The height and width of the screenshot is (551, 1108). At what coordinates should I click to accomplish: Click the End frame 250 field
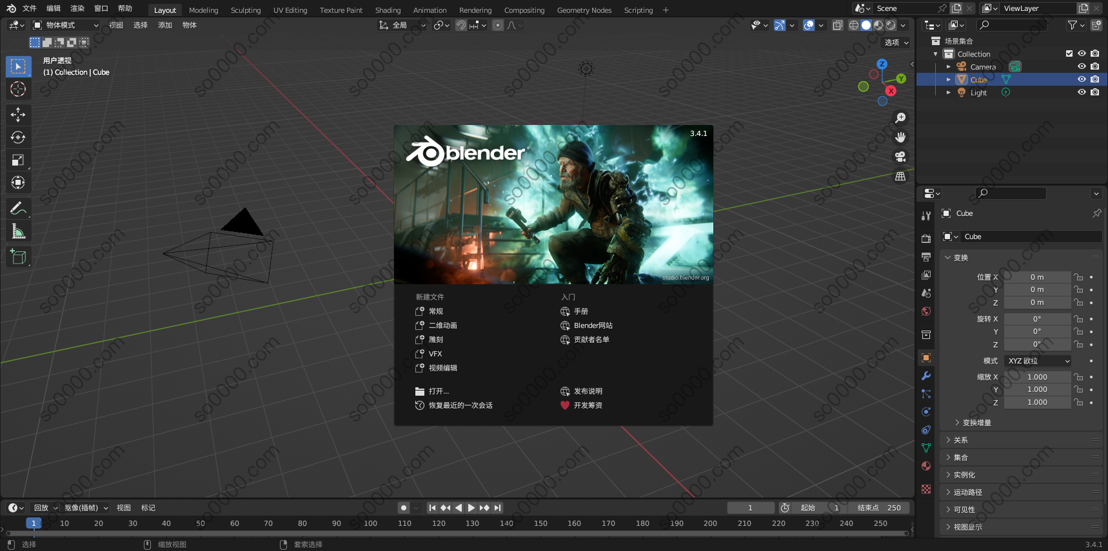880,508
